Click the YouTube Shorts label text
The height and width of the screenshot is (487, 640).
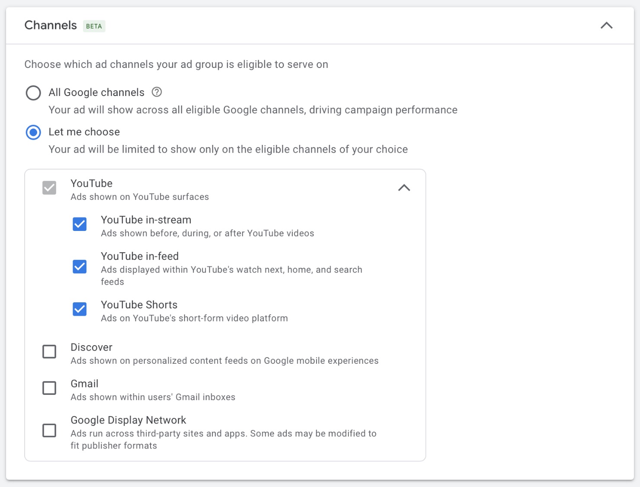pyautogui.click(x=139, y=305)
